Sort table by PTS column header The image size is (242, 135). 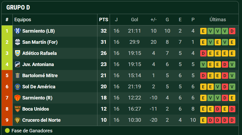tap(104, 20)
